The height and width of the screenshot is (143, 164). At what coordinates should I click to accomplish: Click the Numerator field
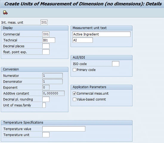coord(52,76)
